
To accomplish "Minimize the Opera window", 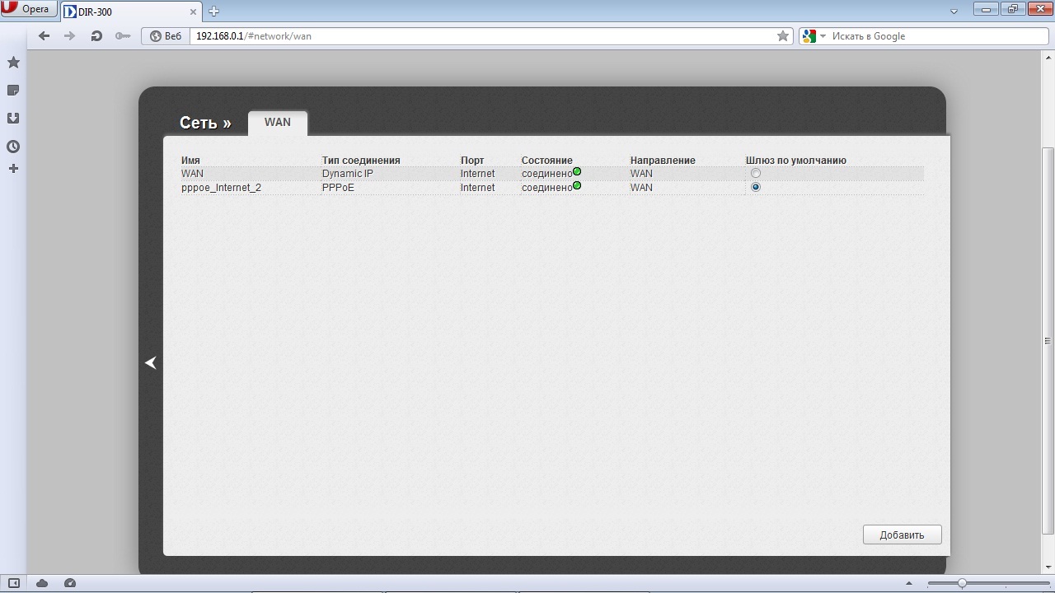I will point(985,9).
